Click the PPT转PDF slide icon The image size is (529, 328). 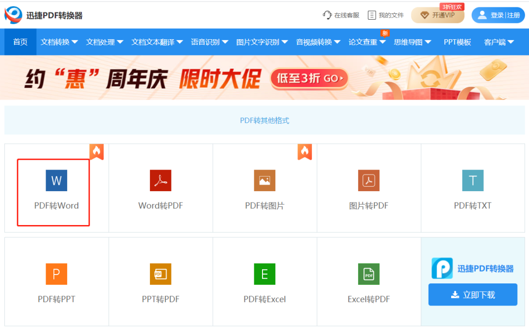(161, 274)
